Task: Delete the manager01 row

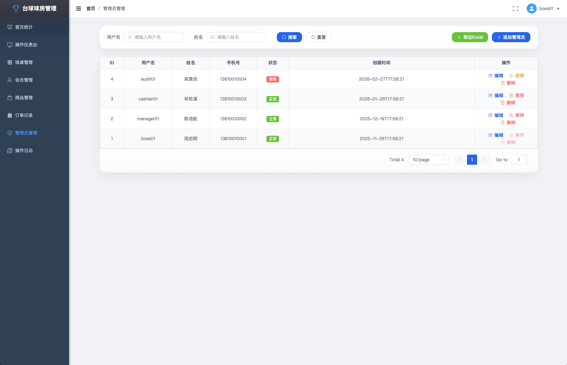Action: coord(508,123)
